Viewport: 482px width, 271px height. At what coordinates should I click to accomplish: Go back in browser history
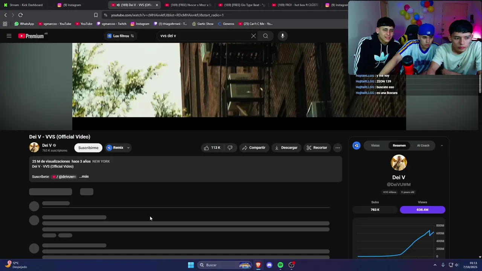coord(5,15)
